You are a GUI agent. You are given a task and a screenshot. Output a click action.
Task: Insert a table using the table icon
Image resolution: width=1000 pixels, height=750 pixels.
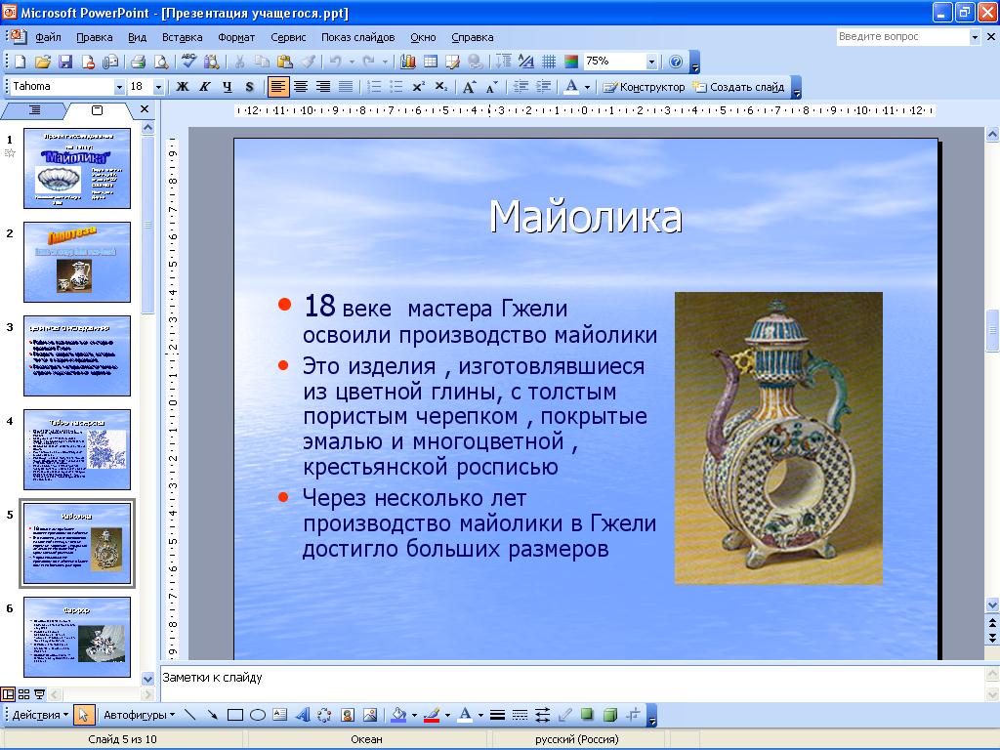pyautogui.click(x=431, y=62)
